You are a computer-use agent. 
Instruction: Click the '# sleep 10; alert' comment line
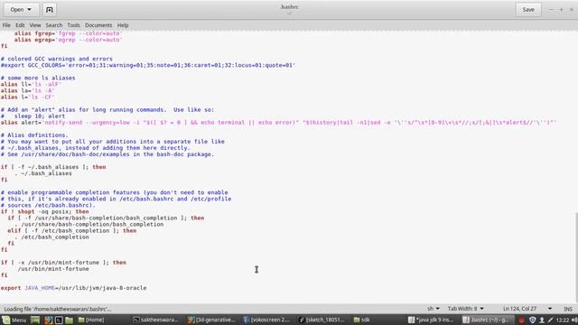33,116
